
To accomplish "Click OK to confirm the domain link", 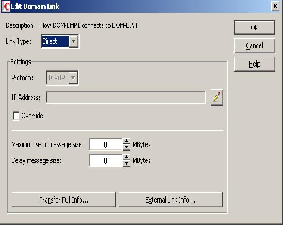I will click(255, 27).
